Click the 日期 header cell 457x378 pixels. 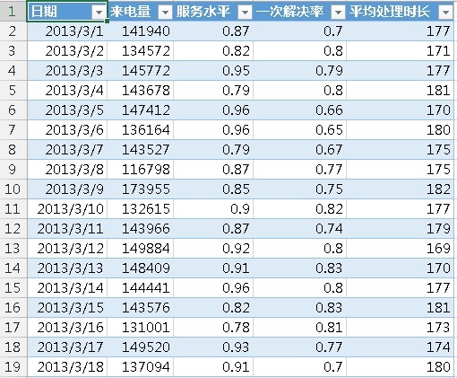[x=67, y=12]
